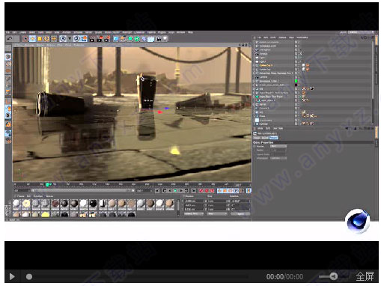Click the Undo arrow in the top toolbar

[10, 39]
